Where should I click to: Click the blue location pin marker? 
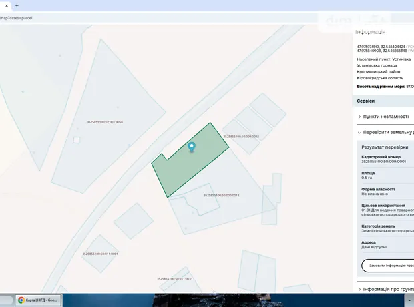click(192, 147)
